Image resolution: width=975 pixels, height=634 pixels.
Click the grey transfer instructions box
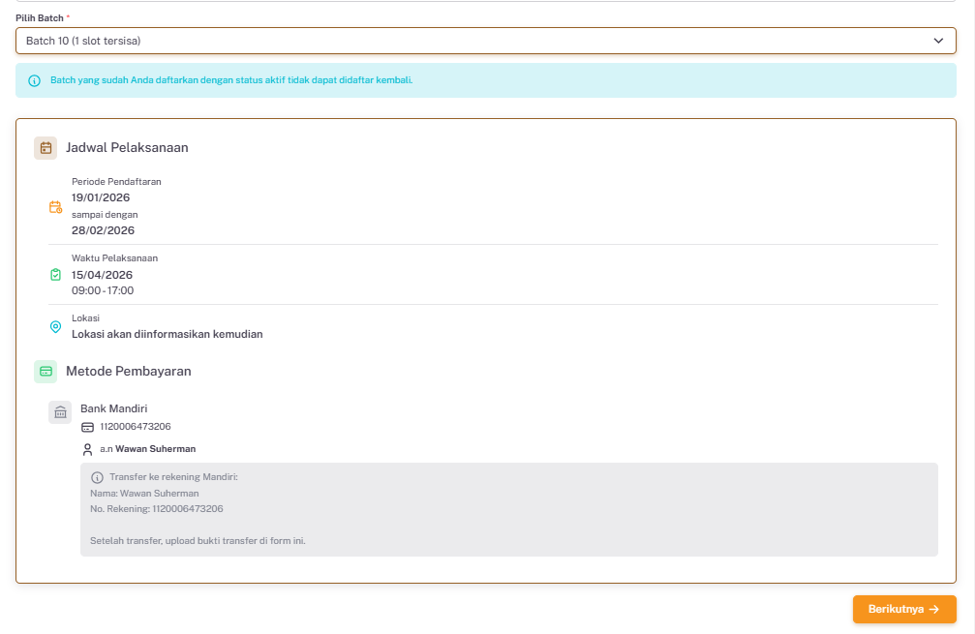click(x=508, y=523)
